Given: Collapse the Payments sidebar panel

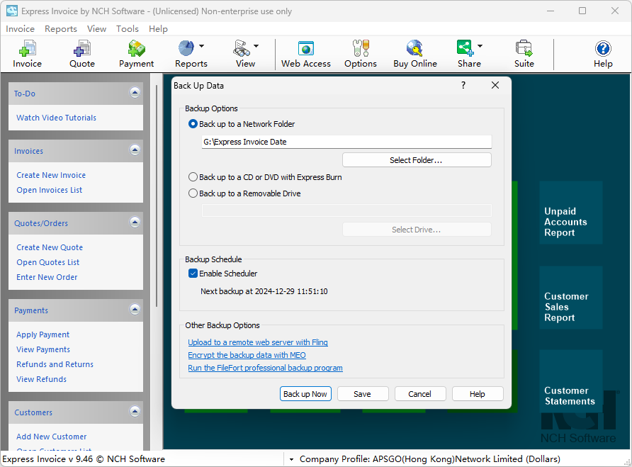Looking at the screenshot, I should point(135,310).
